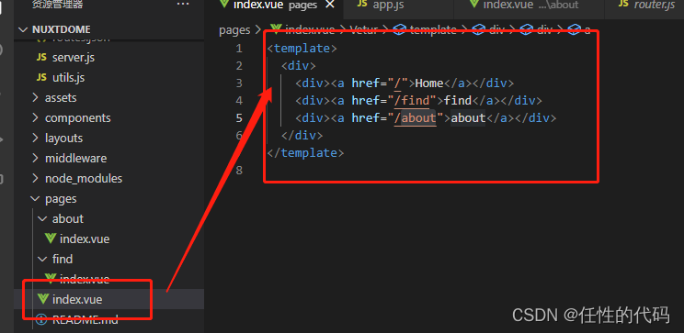Click the highlighted about text on line 5
684x333 pixels.
click(469, 118)
